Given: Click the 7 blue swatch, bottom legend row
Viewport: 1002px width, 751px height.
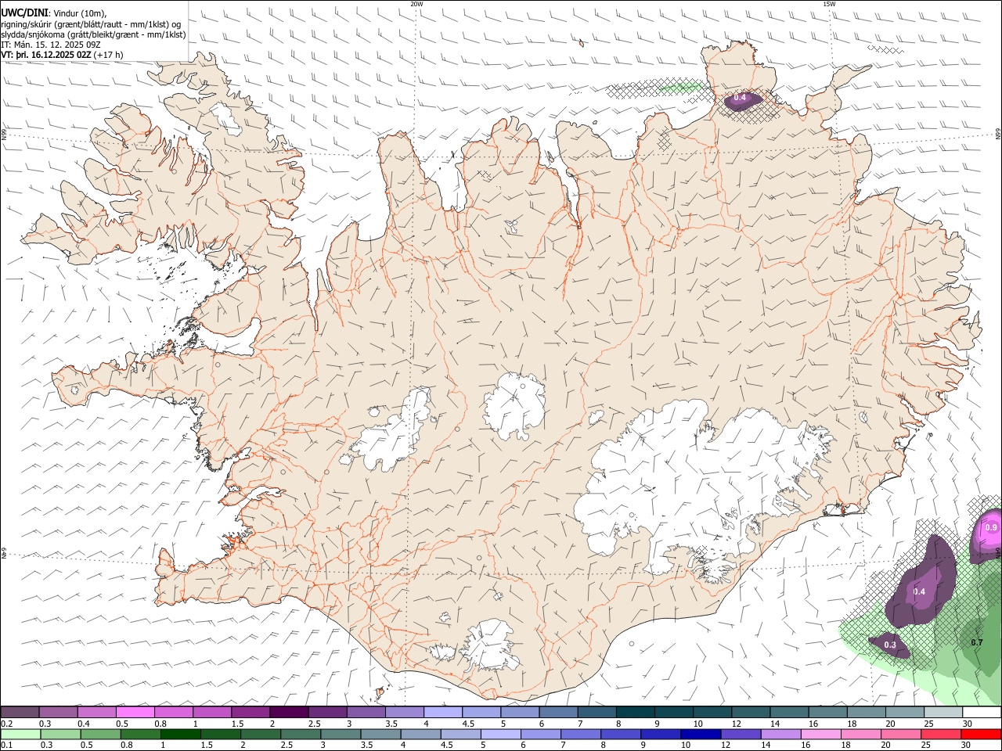Looking at the screenshot, I should click(580, 734).
